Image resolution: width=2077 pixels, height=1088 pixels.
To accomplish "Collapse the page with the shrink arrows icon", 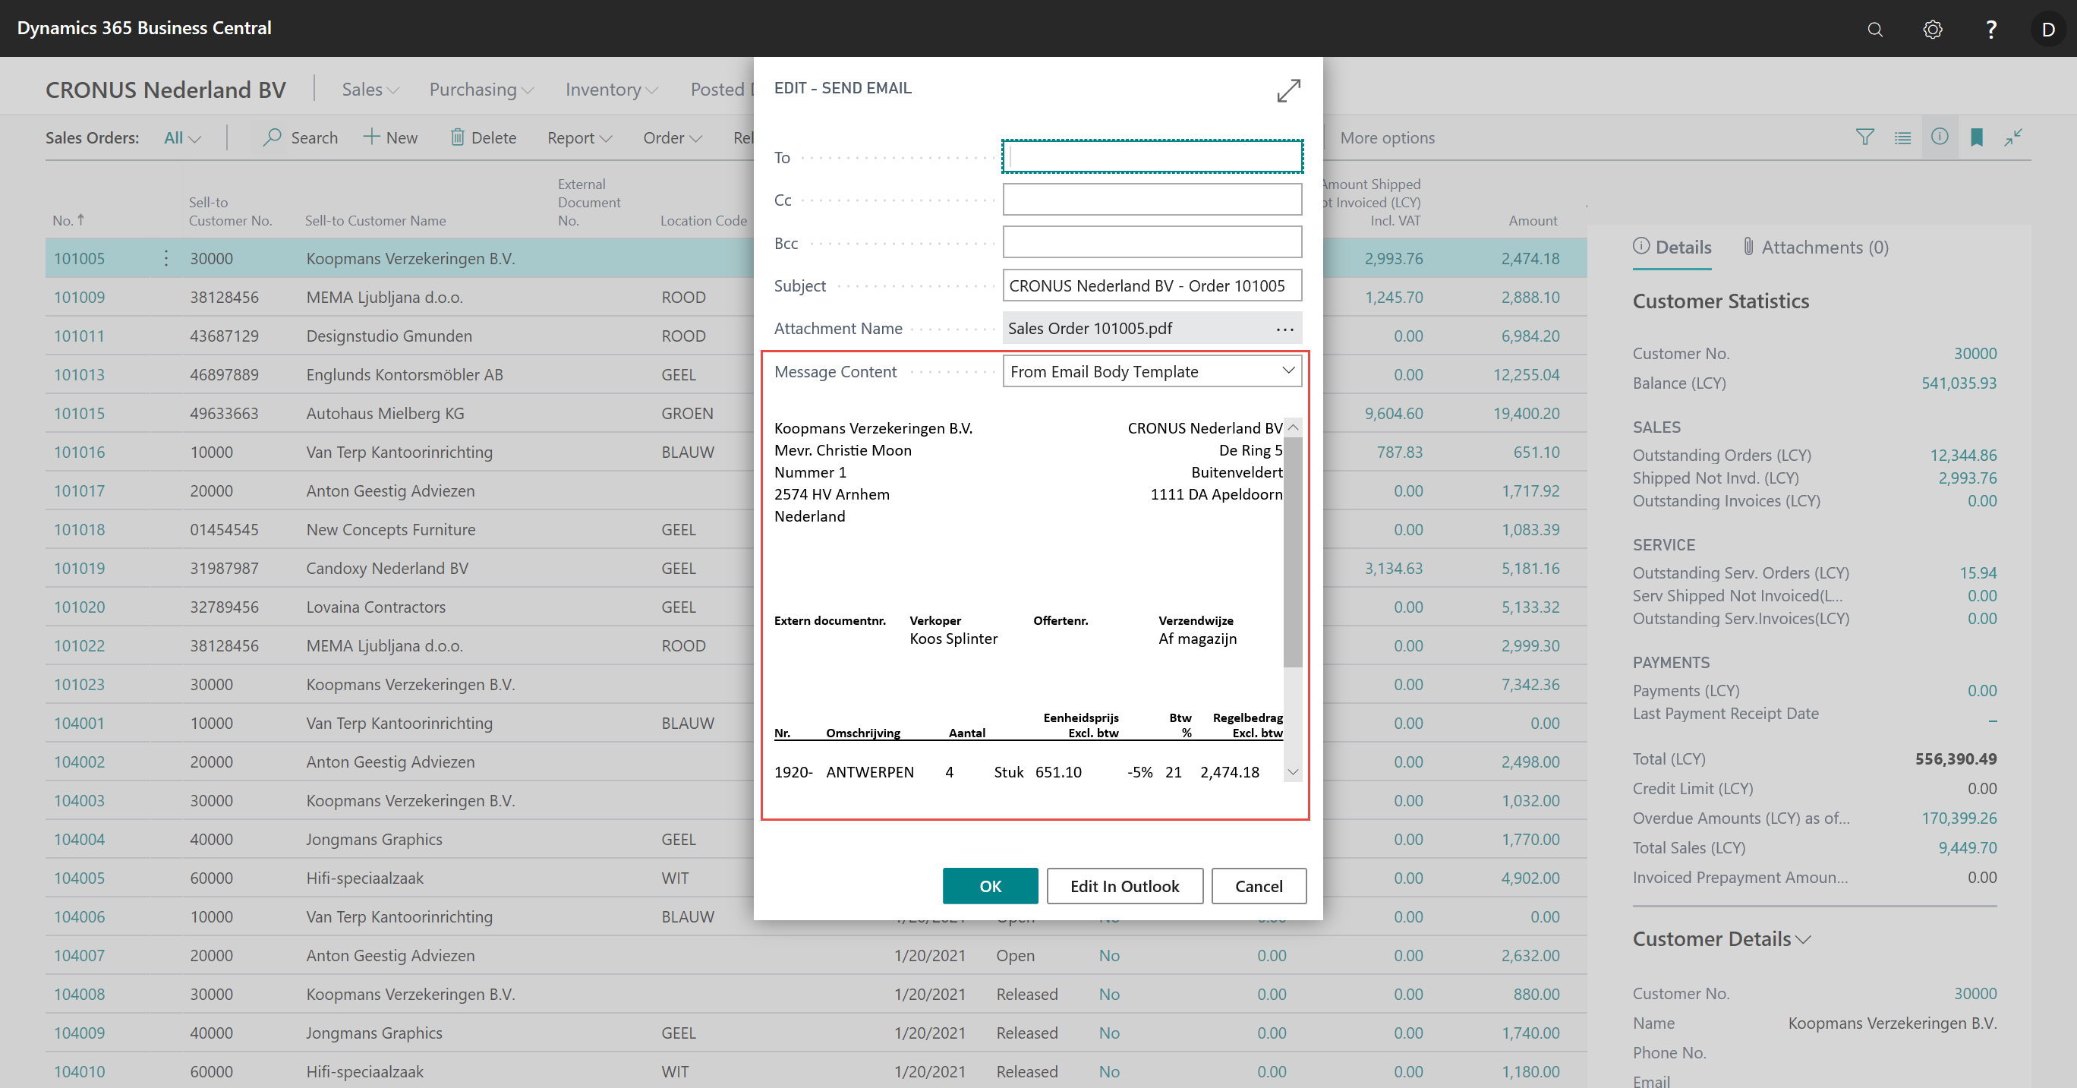I will 2013,137.
